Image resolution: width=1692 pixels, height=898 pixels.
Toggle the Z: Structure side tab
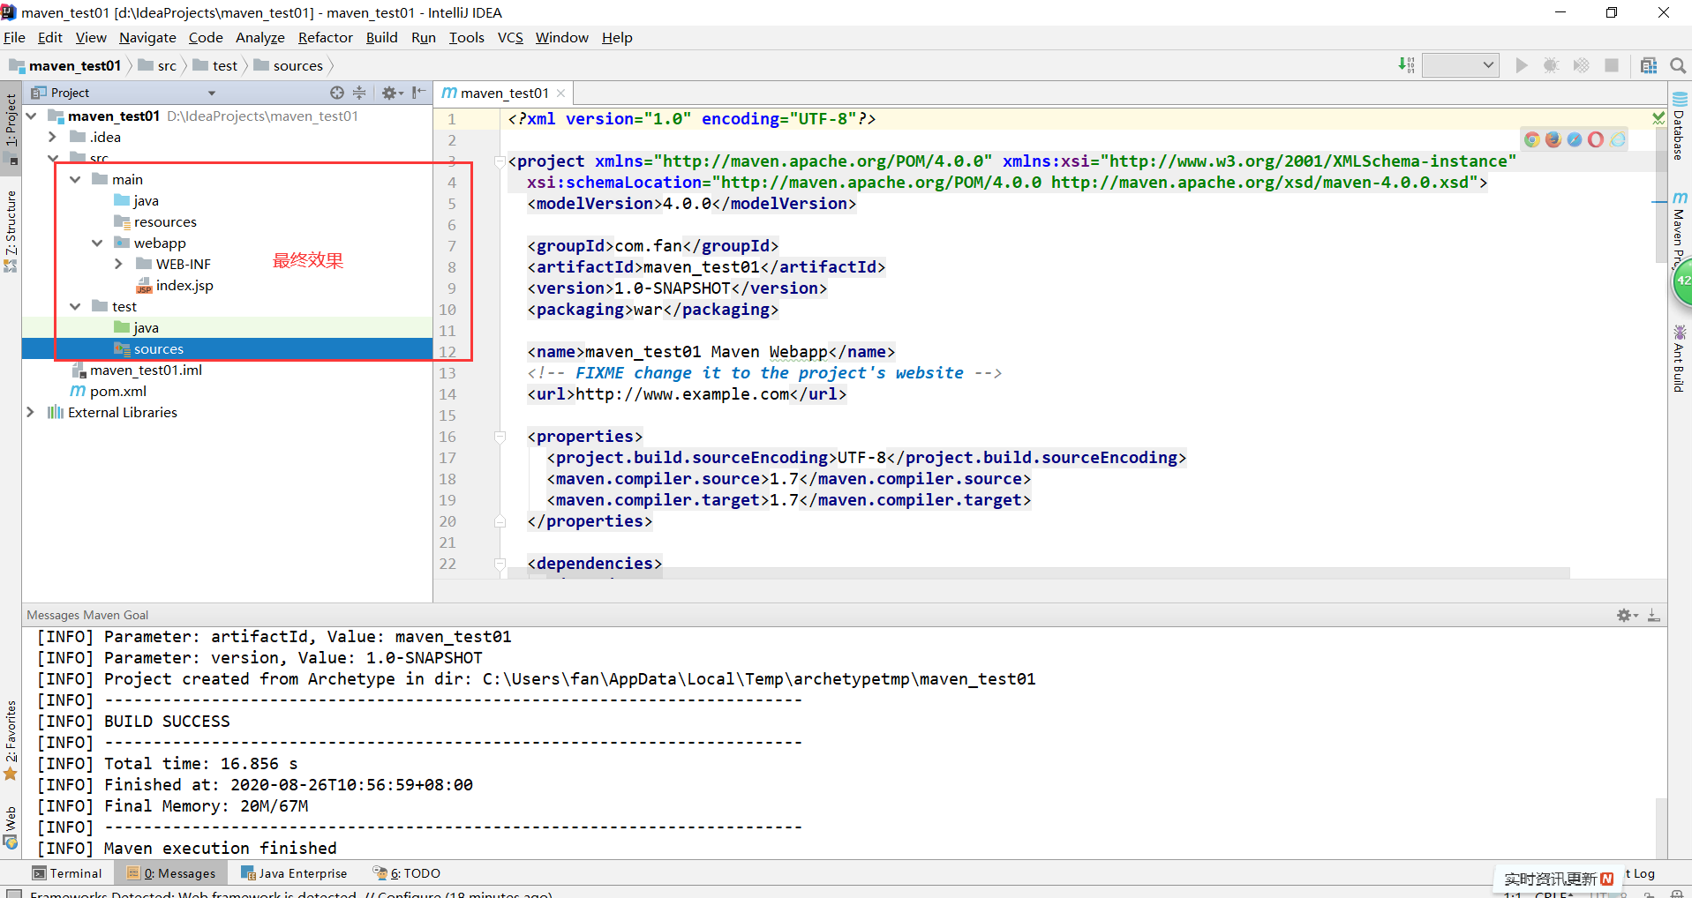11,230
